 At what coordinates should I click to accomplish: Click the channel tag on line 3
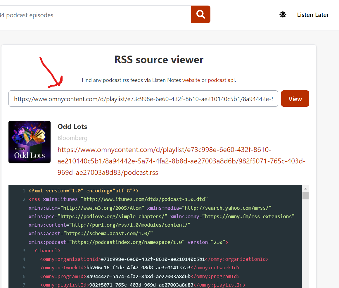(47, 251)
